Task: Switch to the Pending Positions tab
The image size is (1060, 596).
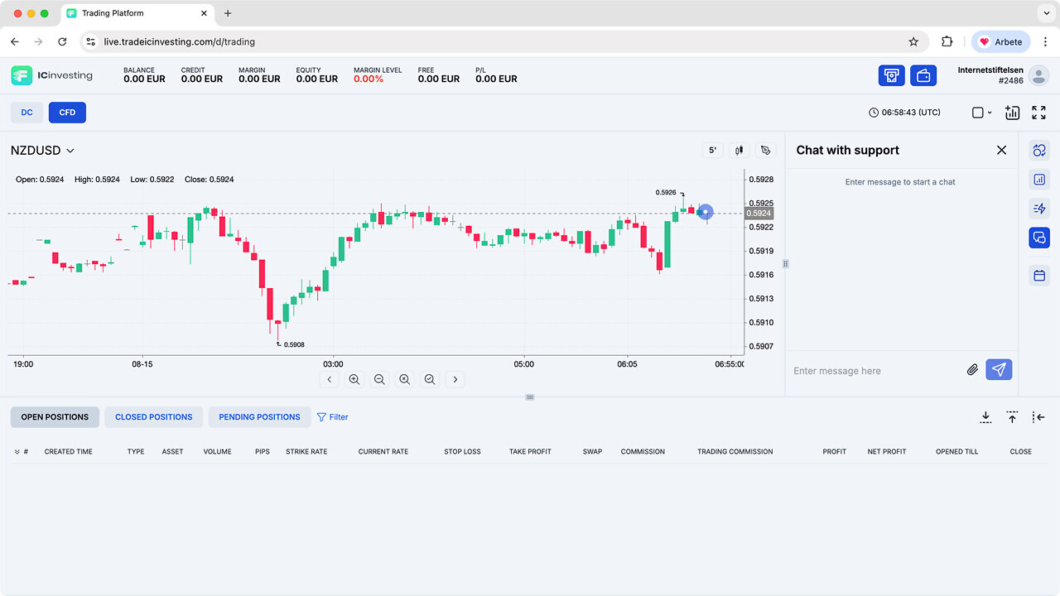Action: pos(259,417)
